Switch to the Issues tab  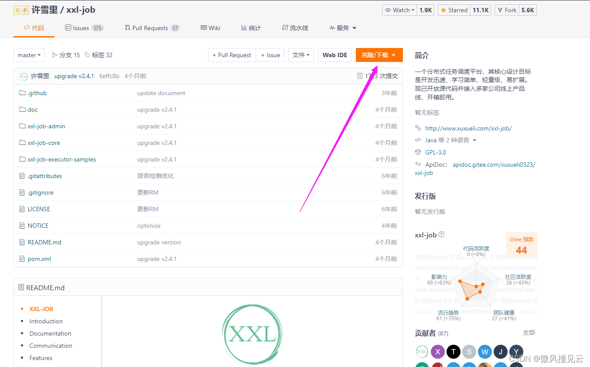click(84, 28)
